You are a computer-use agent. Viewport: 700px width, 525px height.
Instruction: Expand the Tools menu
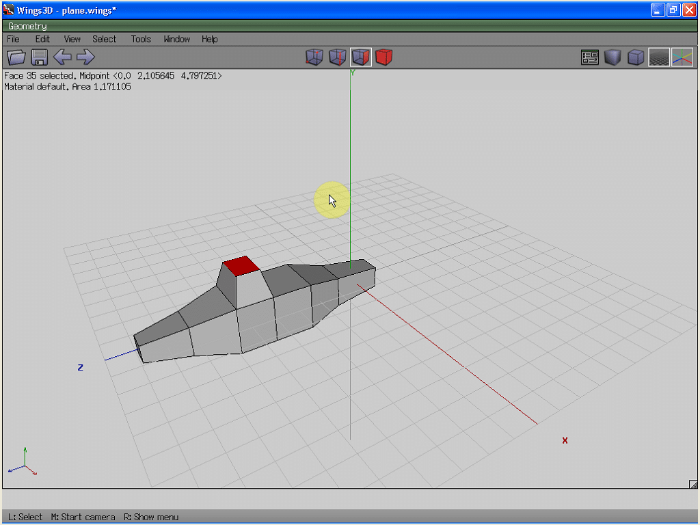pos(141,39)
